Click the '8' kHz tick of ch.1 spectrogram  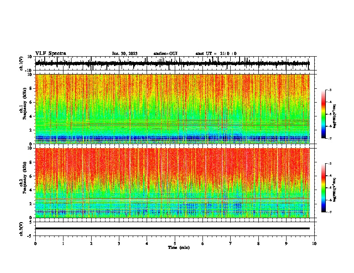[x=31, y=88]
